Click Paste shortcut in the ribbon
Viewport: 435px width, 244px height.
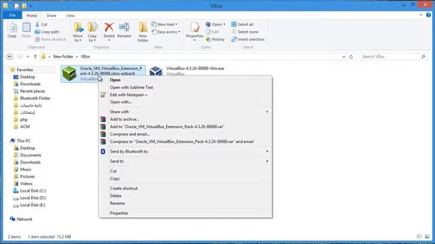tap(50, 39)
